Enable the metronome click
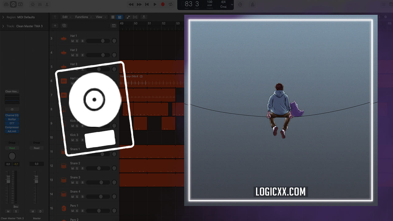The width and height of the screenshot is (393, 221). 252,4
